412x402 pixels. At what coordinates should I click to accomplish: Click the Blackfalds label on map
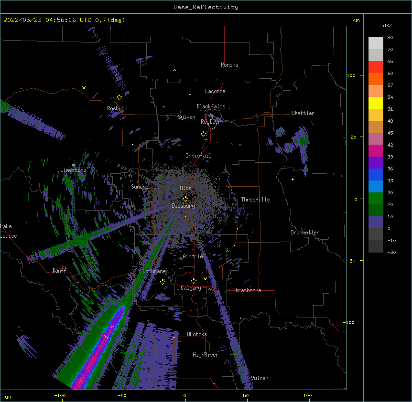[x=211, y=106]
